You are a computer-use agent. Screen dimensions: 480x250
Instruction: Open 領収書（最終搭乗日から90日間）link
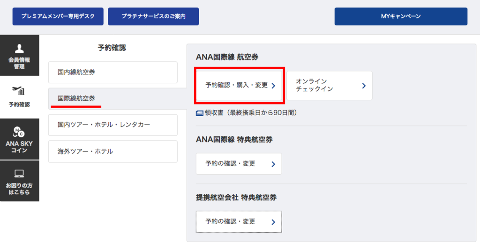tap(251, 113)
